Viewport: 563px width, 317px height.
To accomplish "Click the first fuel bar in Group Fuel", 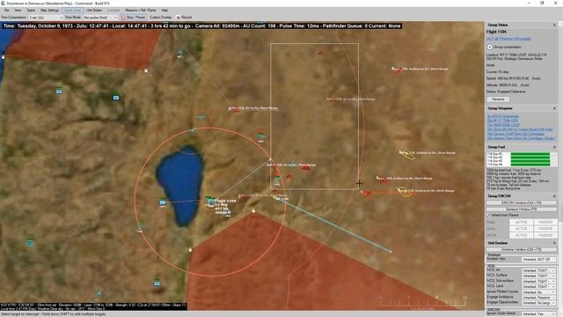I will click(530, 154).
